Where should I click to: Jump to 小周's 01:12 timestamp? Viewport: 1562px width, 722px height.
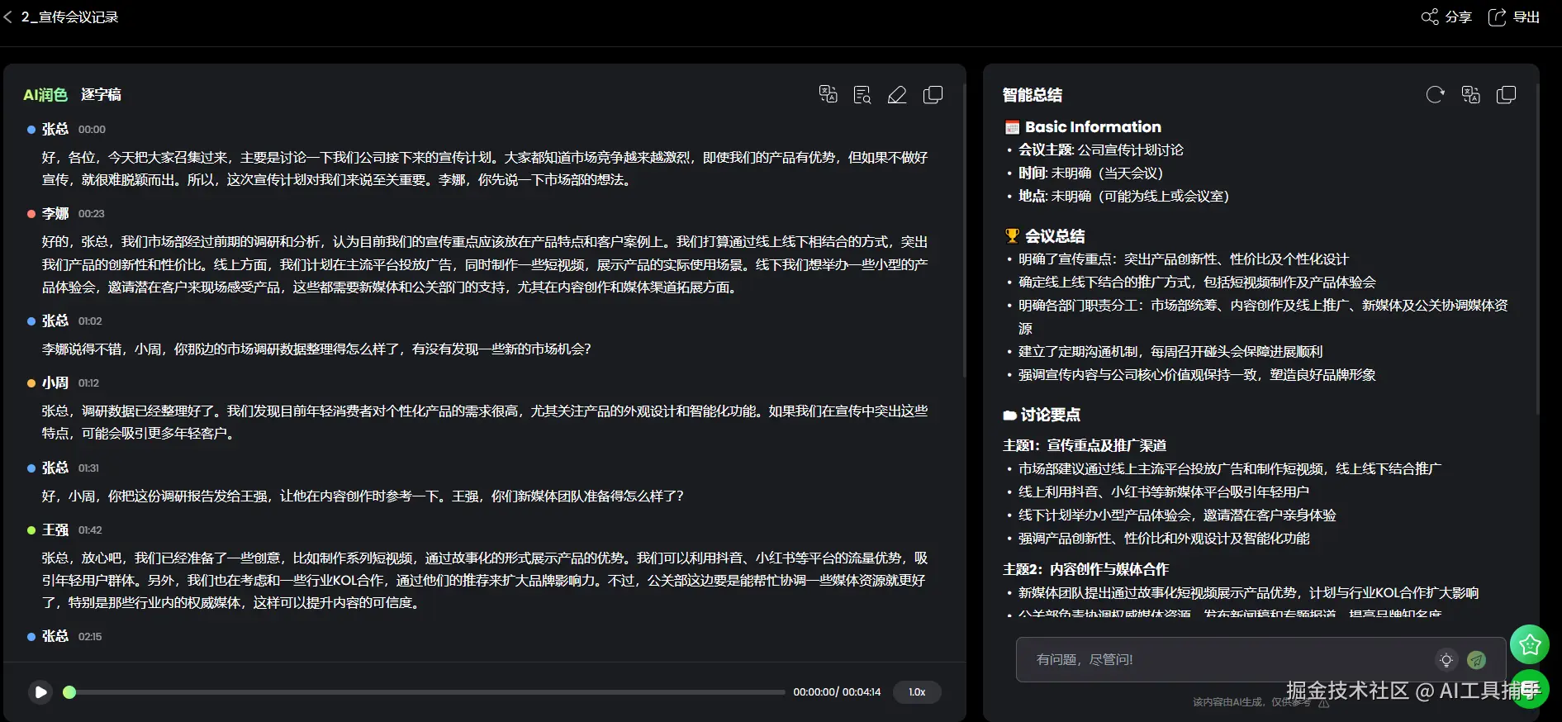88,383
